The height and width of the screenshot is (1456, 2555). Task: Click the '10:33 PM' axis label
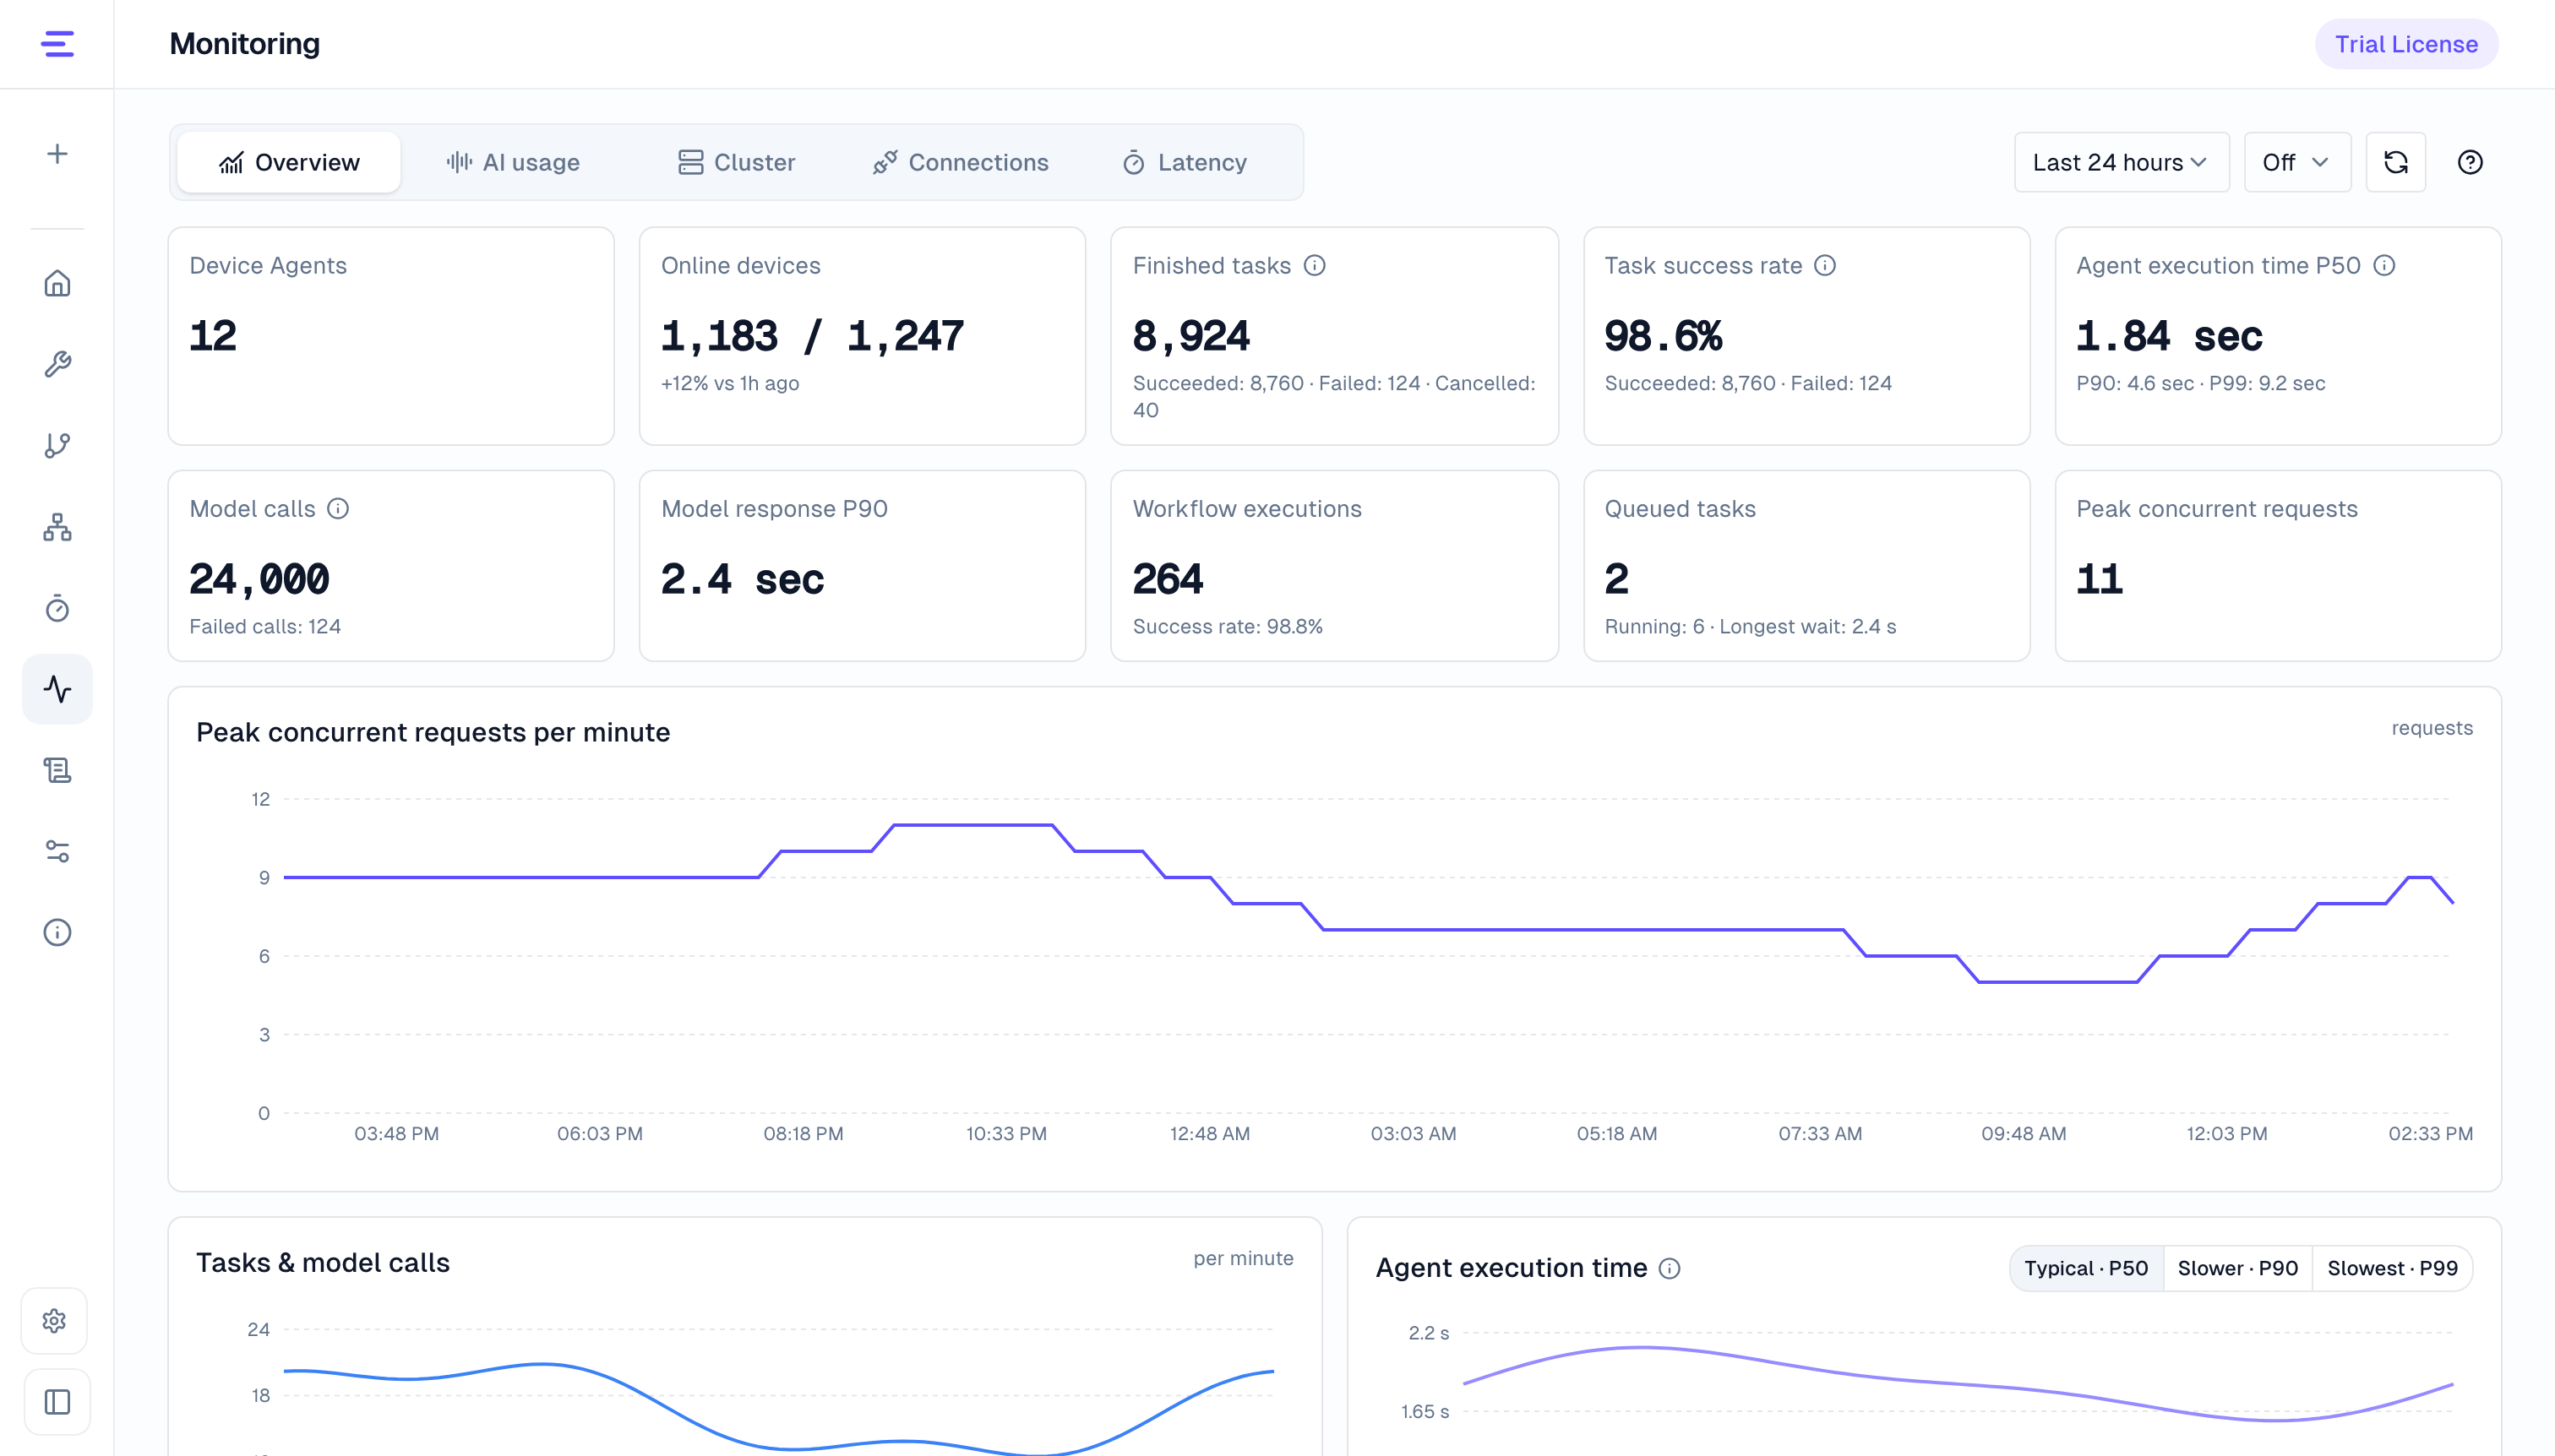(x=1006, y=1134)
